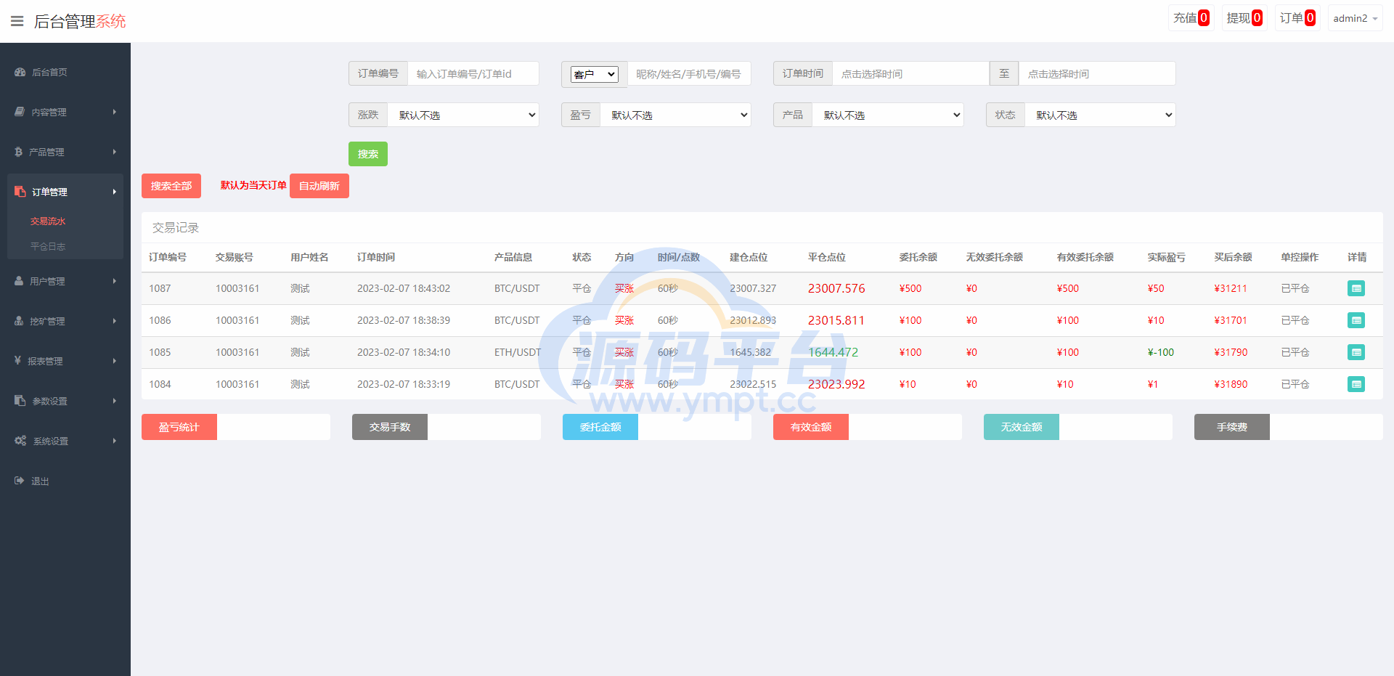Click the 订单管理 sidebar icon
Image resolution: width=1394 pixels, height=676 pixels.
20,192
